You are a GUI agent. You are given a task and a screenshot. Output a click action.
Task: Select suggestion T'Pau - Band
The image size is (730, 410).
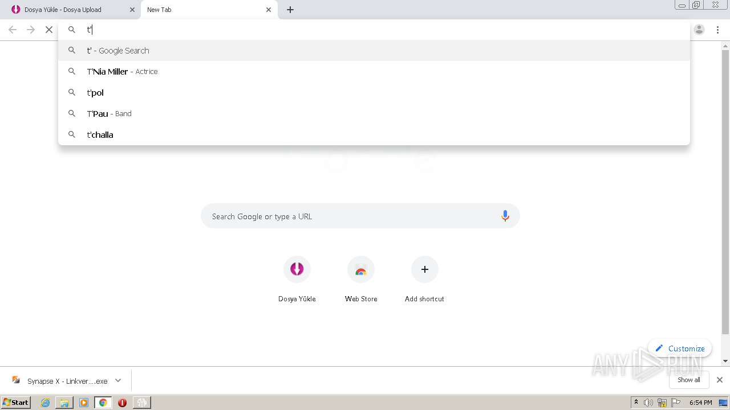tap(374, 113)
